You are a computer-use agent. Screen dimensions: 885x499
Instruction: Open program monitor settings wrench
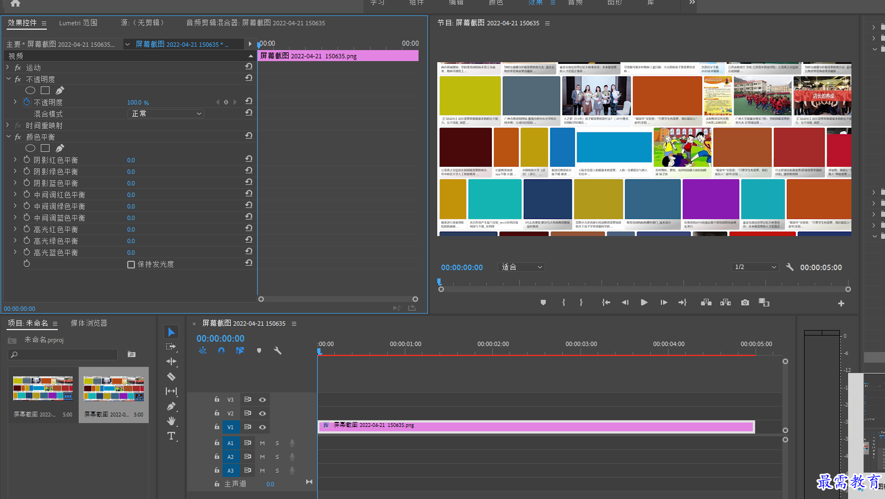tap(790, 267)
